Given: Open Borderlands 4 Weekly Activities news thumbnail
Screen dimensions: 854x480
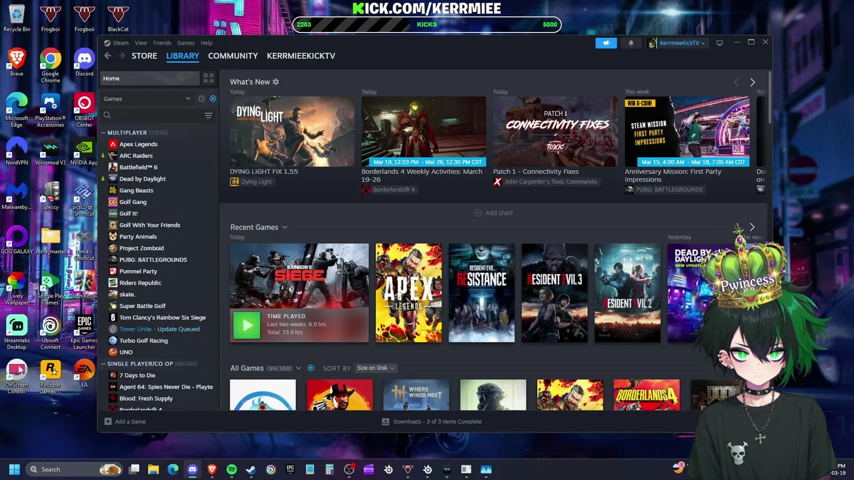Looking at the screenshot, I should (x=424, y=131).
